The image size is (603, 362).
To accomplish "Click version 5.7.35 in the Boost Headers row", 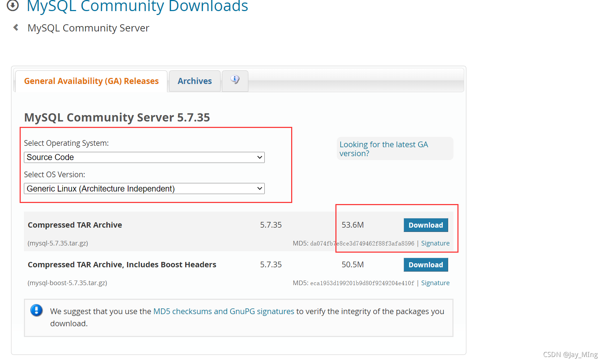I will click(x=271, y=264).
